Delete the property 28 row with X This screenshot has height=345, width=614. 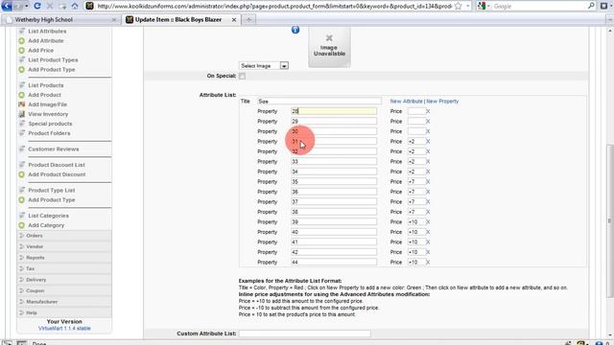point(428,111)
